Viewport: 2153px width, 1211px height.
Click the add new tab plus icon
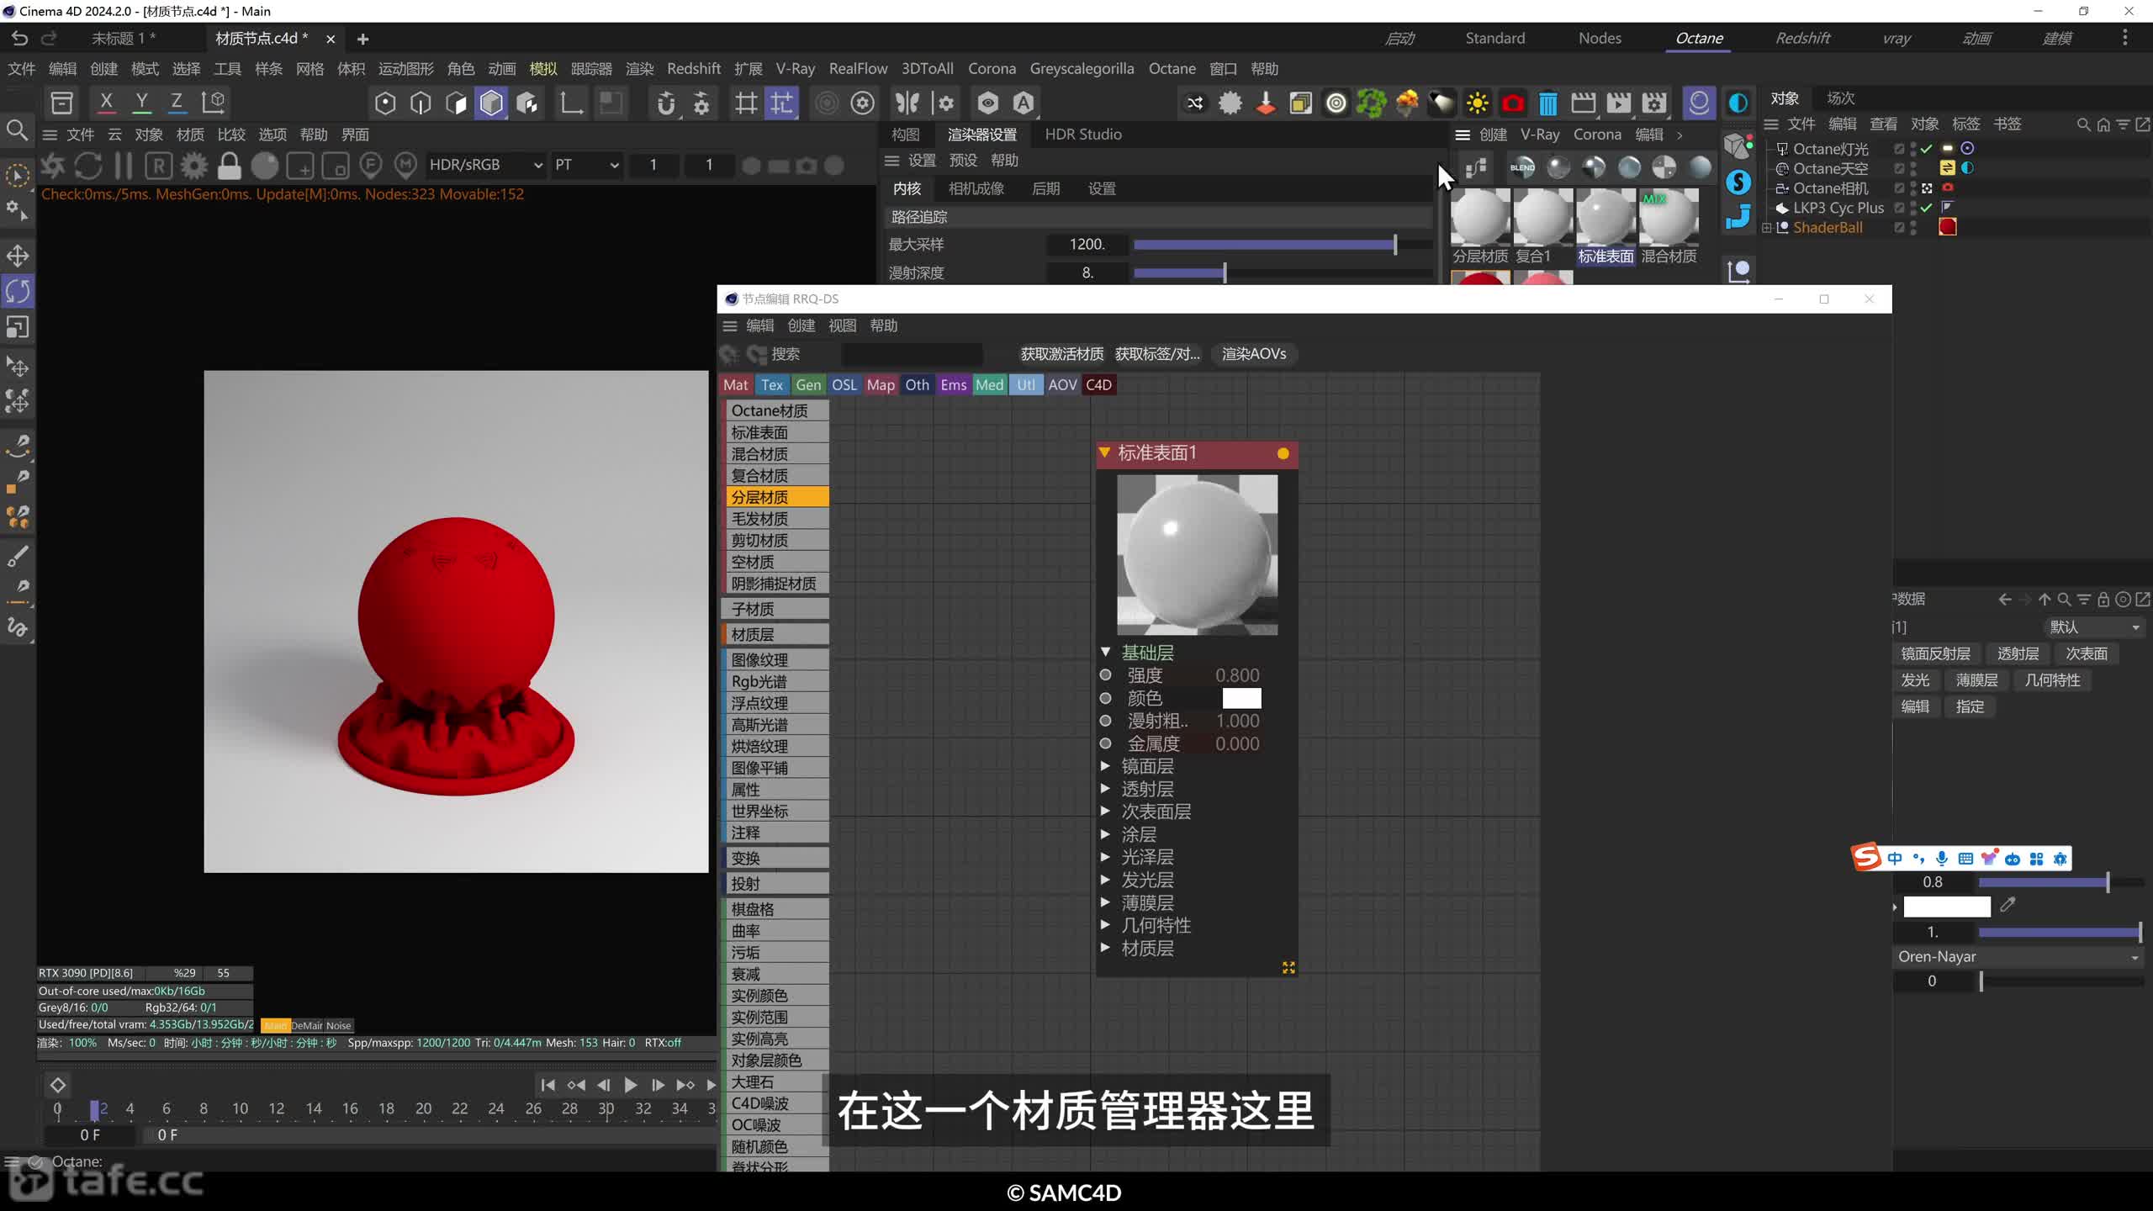(x=362, y=39)
